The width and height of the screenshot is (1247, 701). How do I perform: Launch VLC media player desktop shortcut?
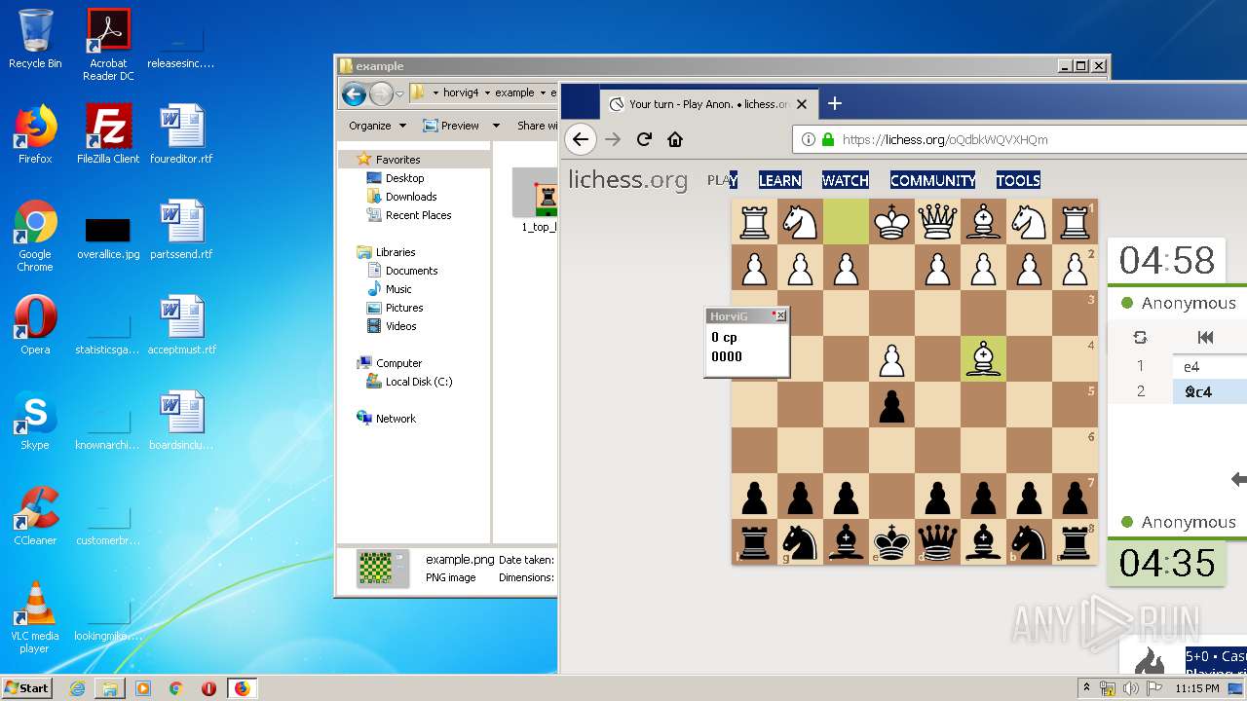[x=35, y=617]
